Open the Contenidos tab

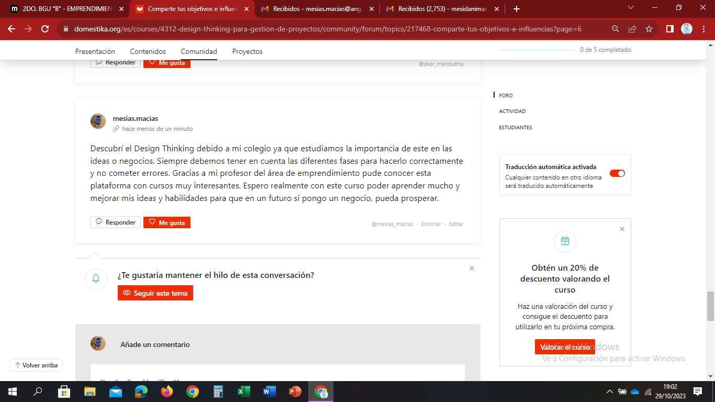pyautogui.click(x=148, y=51)
